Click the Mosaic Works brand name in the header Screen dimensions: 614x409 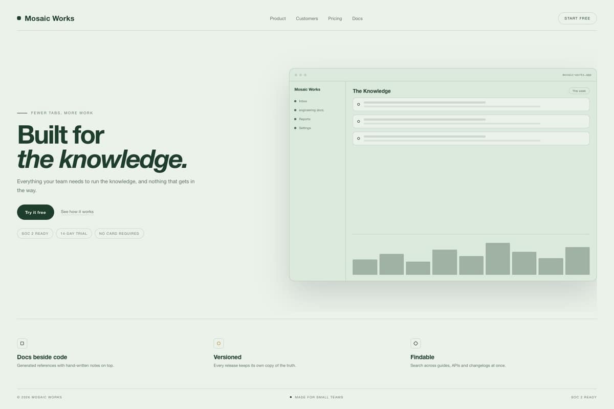[x=50, y=18]
